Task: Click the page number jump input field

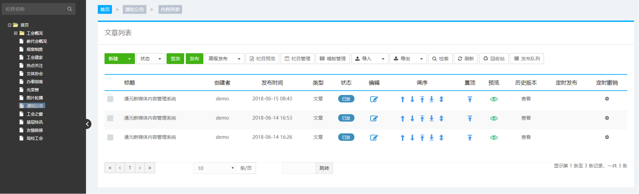Action: click(299, 168)
